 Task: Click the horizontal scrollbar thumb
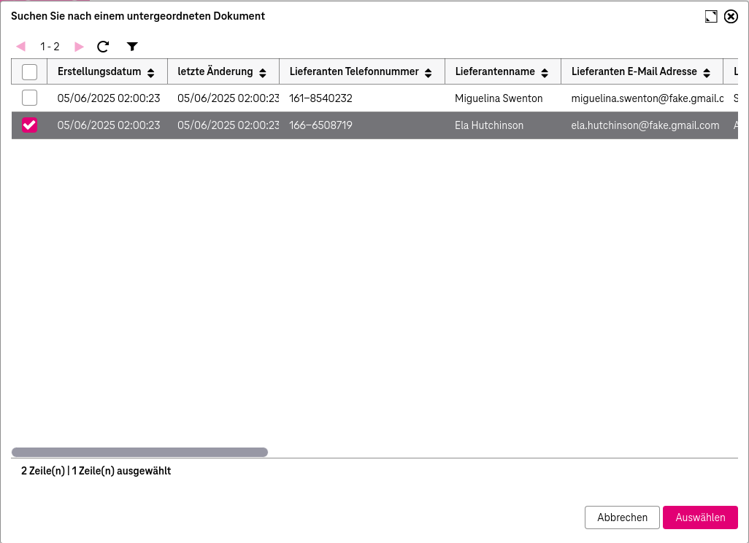pyautogui.click(x=139, y=452)
